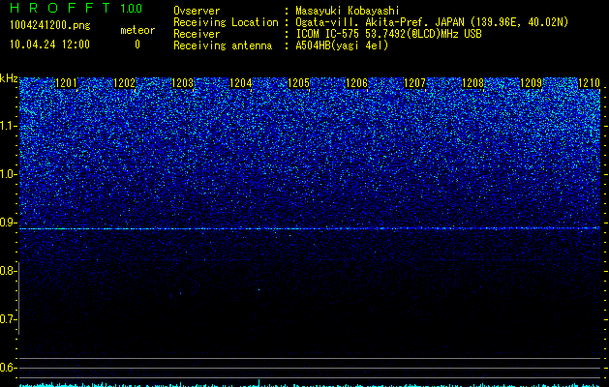Click the meteor count value 0
Viewport: 609px width, 387px height.
[137, 45]
